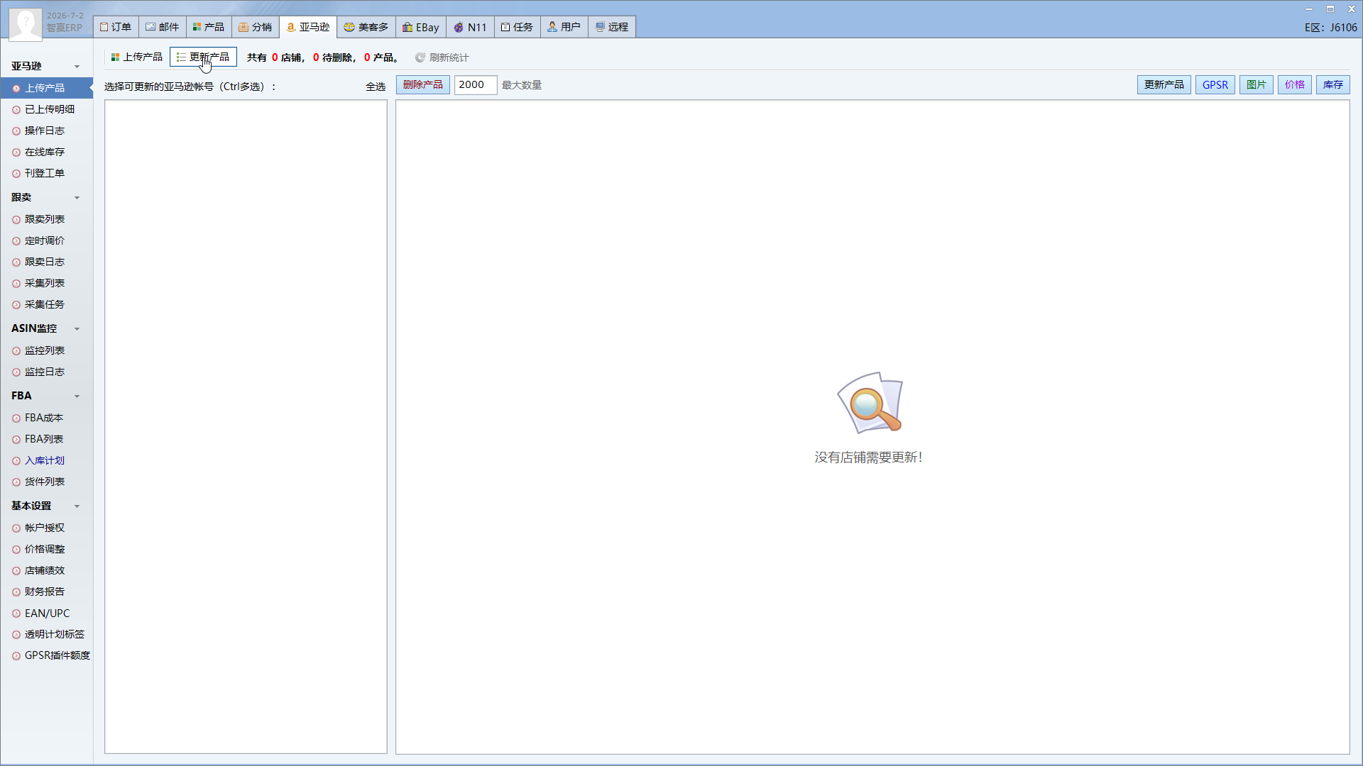Open the 订单 tab with the clipboard icon

tap(116, 27)
